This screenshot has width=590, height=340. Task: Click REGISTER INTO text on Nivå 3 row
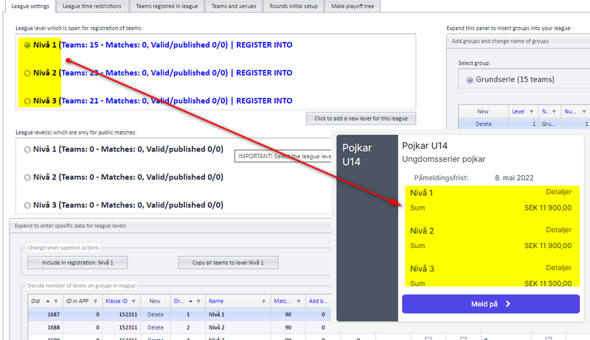click(264, 101)
